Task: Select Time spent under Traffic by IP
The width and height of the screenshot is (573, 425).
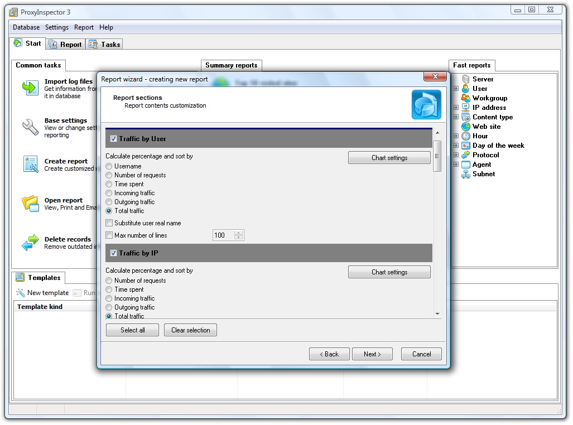Action: (x=109, y=289)
